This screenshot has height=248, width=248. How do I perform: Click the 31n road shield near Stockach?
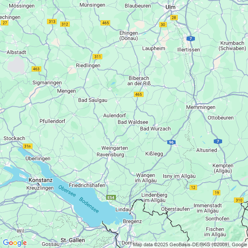point(28,146)
